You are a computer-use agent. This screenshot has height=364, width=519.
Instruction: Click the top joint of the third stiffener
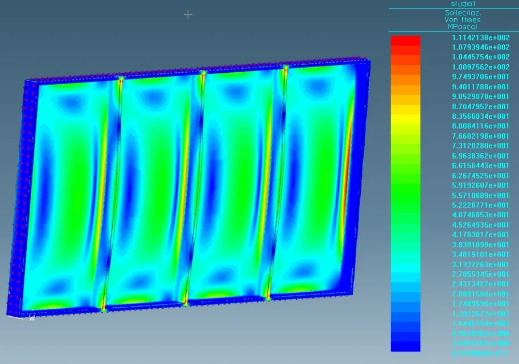(285, 67)
